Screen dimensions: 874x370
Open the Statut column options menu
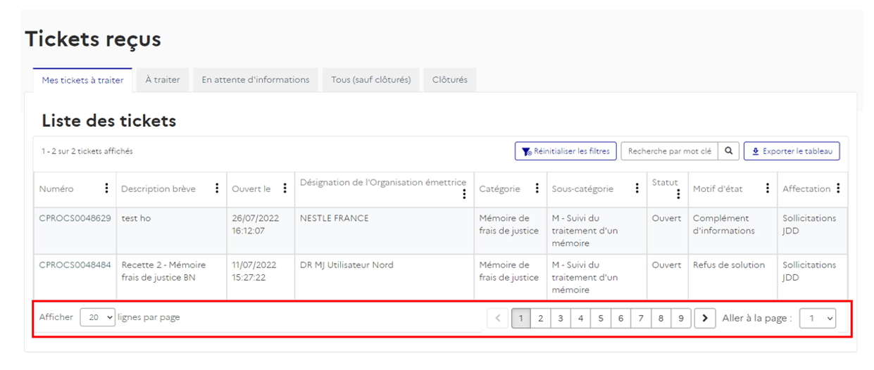(x=678, y=194)
